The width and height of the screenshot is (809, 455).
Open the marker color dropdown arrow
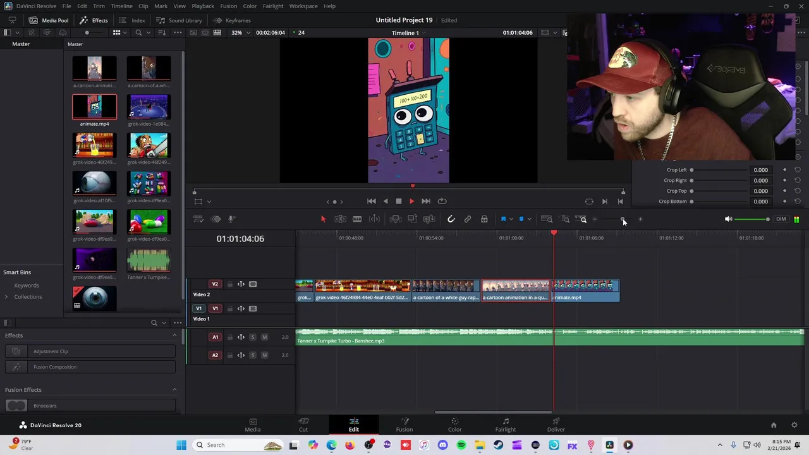click(x=529, y=219)
